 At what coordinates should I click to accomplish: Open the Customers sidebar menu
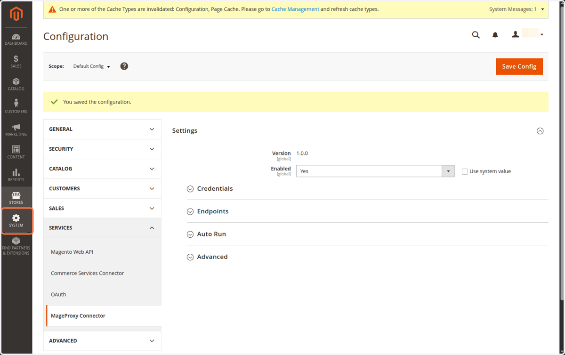click(x=16, y=107)
